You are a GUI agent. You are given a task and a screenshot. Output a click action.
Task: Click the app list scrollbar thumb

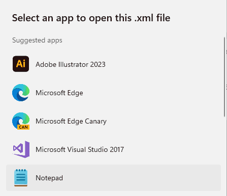[x=224, y=77]
